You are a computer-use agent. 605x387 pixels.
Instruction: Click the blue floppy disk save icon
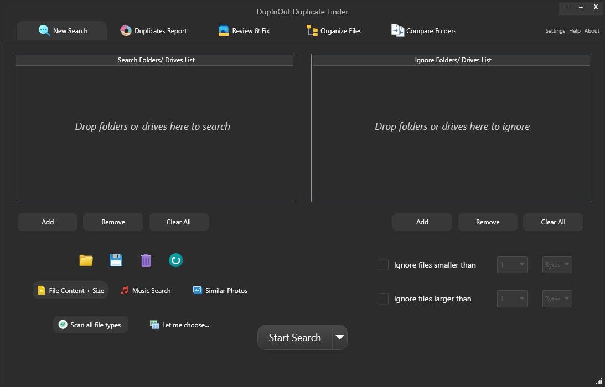point(116,260)
